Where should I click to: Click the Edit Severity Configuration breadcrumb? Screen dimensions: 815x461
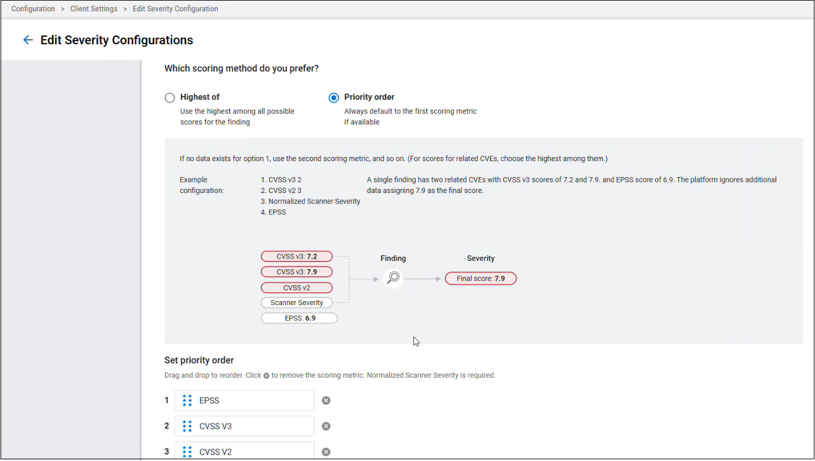pos(175,9)
